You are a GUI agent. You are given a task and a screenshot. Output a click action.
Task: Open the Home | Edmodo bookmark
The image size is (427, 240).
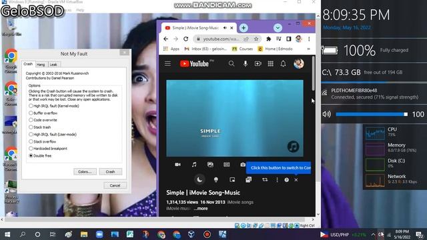coord(275,49)
